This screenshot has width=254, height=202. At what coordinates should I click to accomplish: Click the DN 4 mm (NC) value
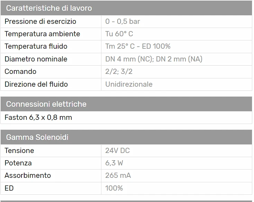point(129,59)
